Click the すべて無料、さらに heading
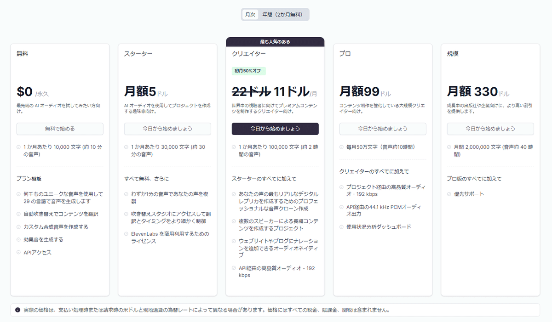 (146, 179)
